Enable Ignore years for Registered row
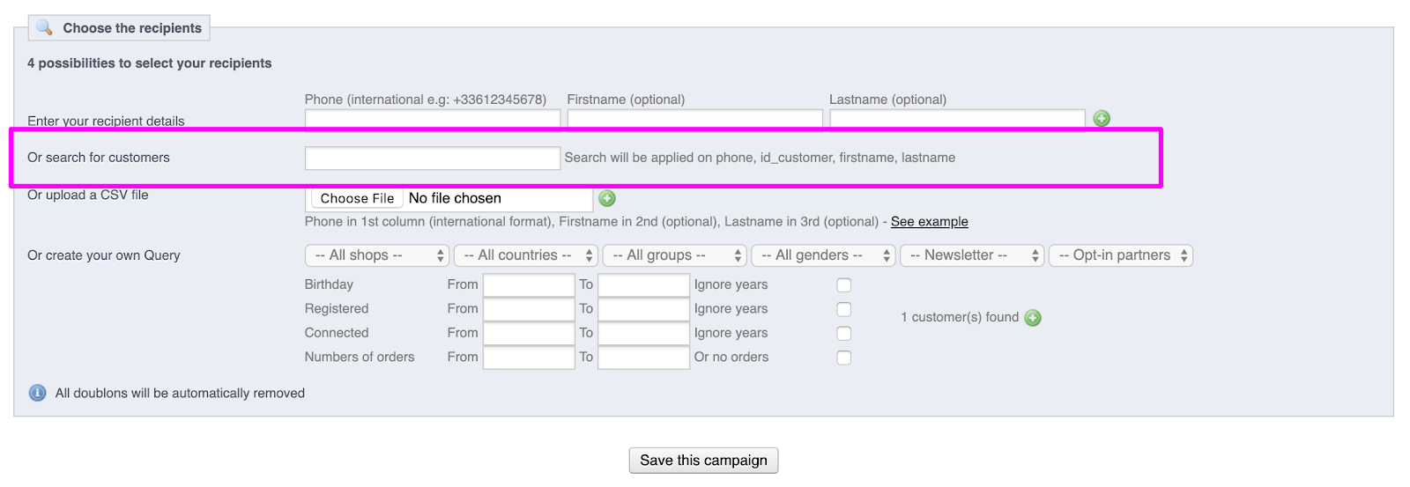This screenshot has width=1410, height=487. [844, 309]
